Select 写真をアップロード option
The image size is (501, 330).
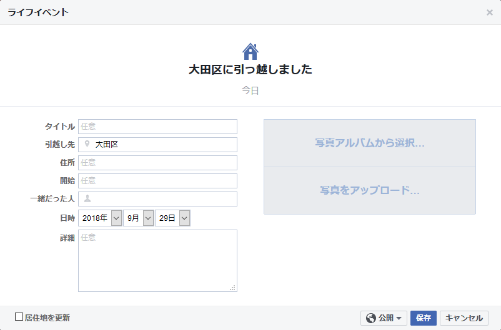point(370,190)
